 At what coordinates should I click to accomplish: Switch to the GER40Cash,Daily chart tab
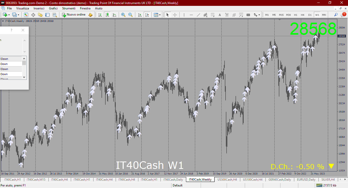280,180
